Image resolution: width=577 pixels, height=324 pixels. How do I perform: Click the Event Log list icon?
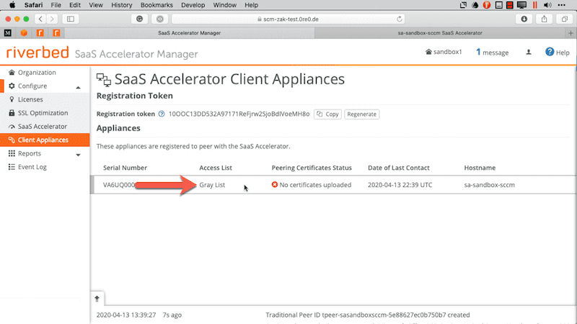[x=12, y=167]
